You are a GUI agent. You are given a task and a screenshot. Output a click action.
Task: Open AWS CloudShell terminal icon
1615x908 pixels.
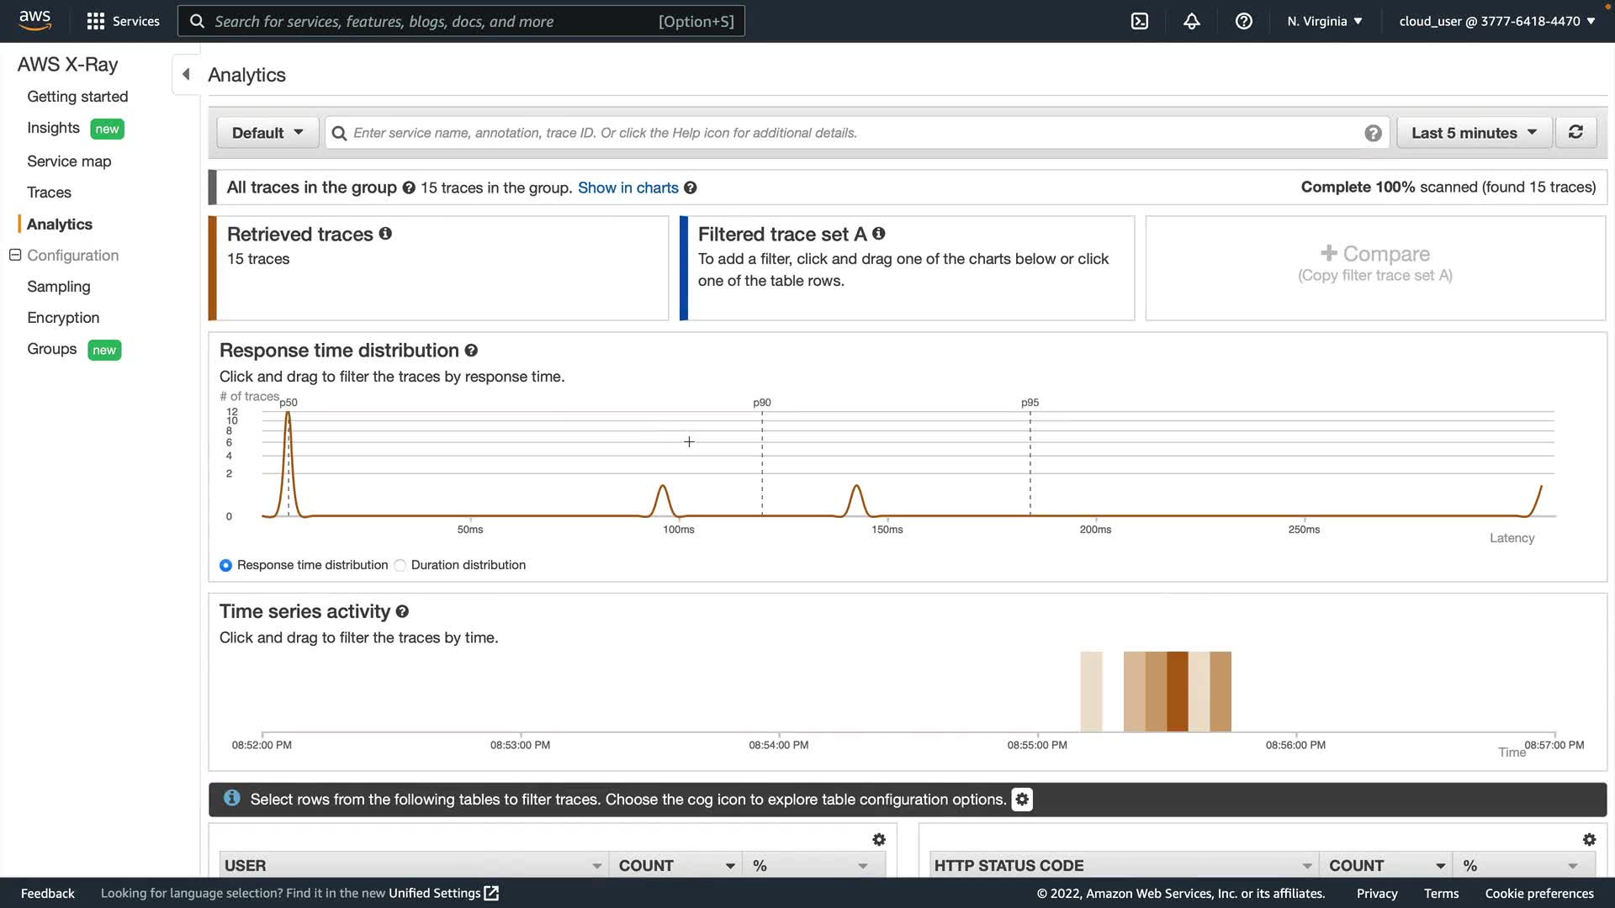point(1139,21)
